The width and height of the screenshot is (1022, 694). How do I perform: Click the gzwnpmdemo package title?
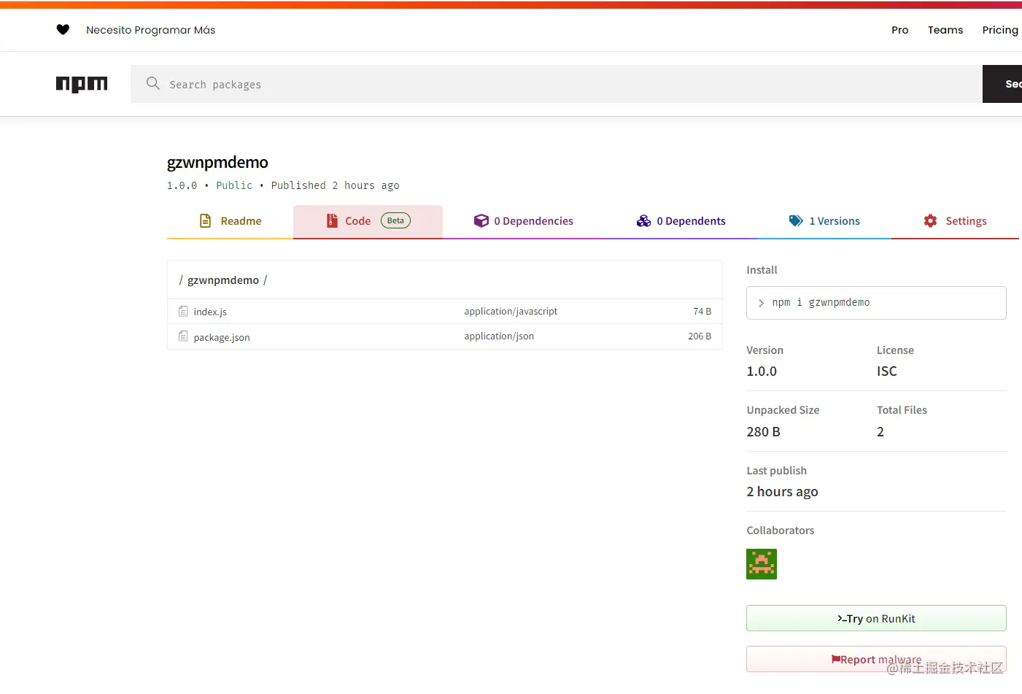pyautogui.click(x=217, y=162)
